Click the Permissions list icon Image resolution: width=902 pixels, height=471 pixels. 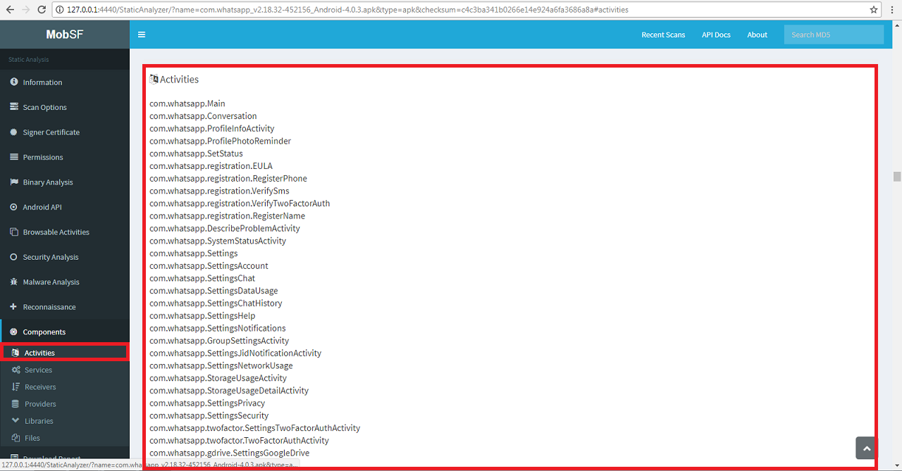click(13, 157)
